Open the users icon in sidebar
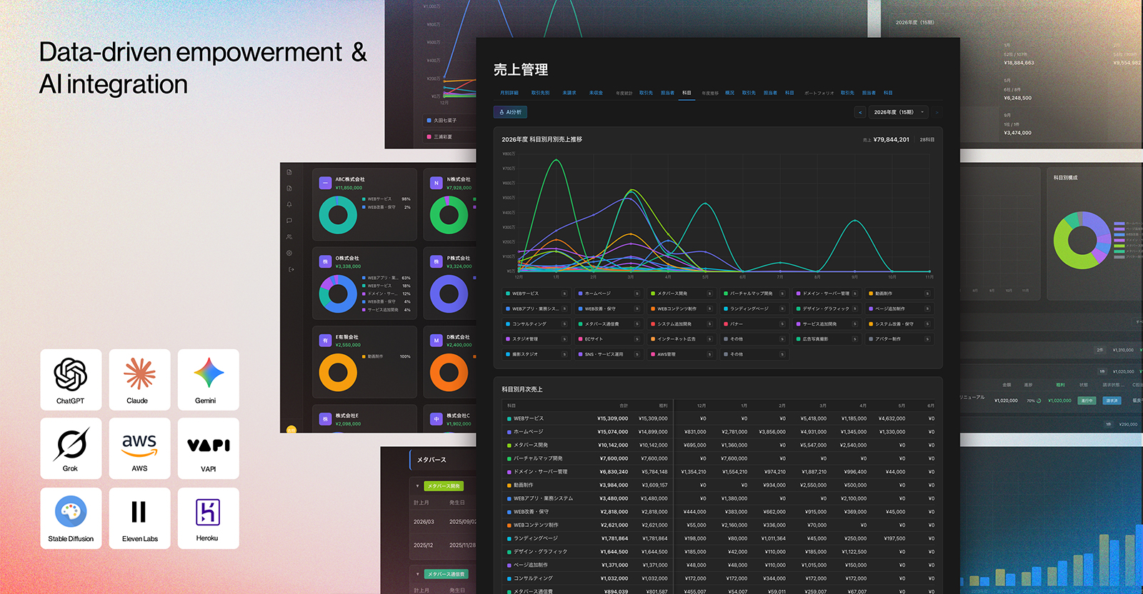 pyautogui.click(x=289, y=236)
